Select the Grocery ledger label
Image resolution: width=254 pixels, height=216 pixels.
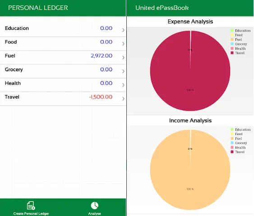14,69
